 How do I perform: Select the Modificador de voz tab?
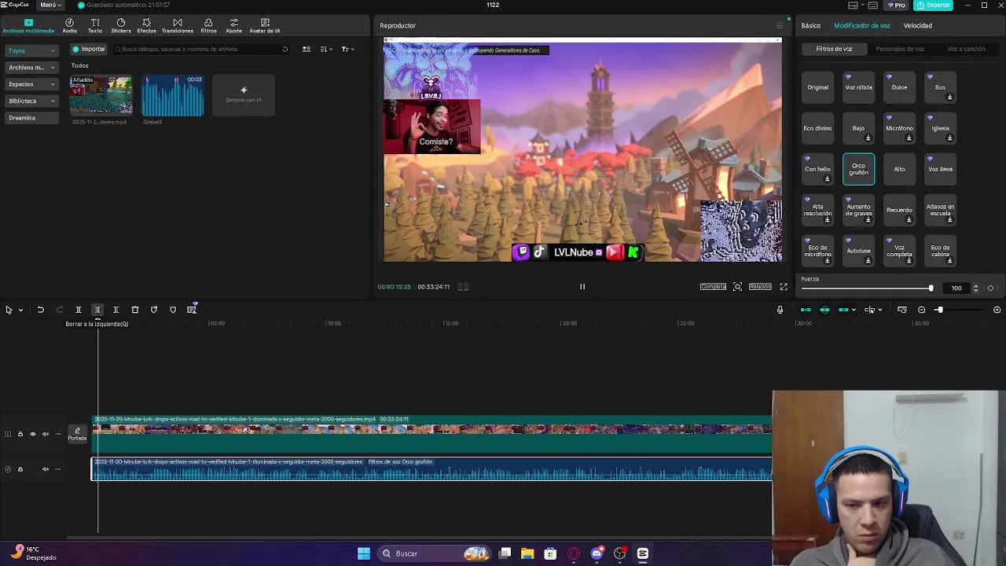[x=862, y=26]
